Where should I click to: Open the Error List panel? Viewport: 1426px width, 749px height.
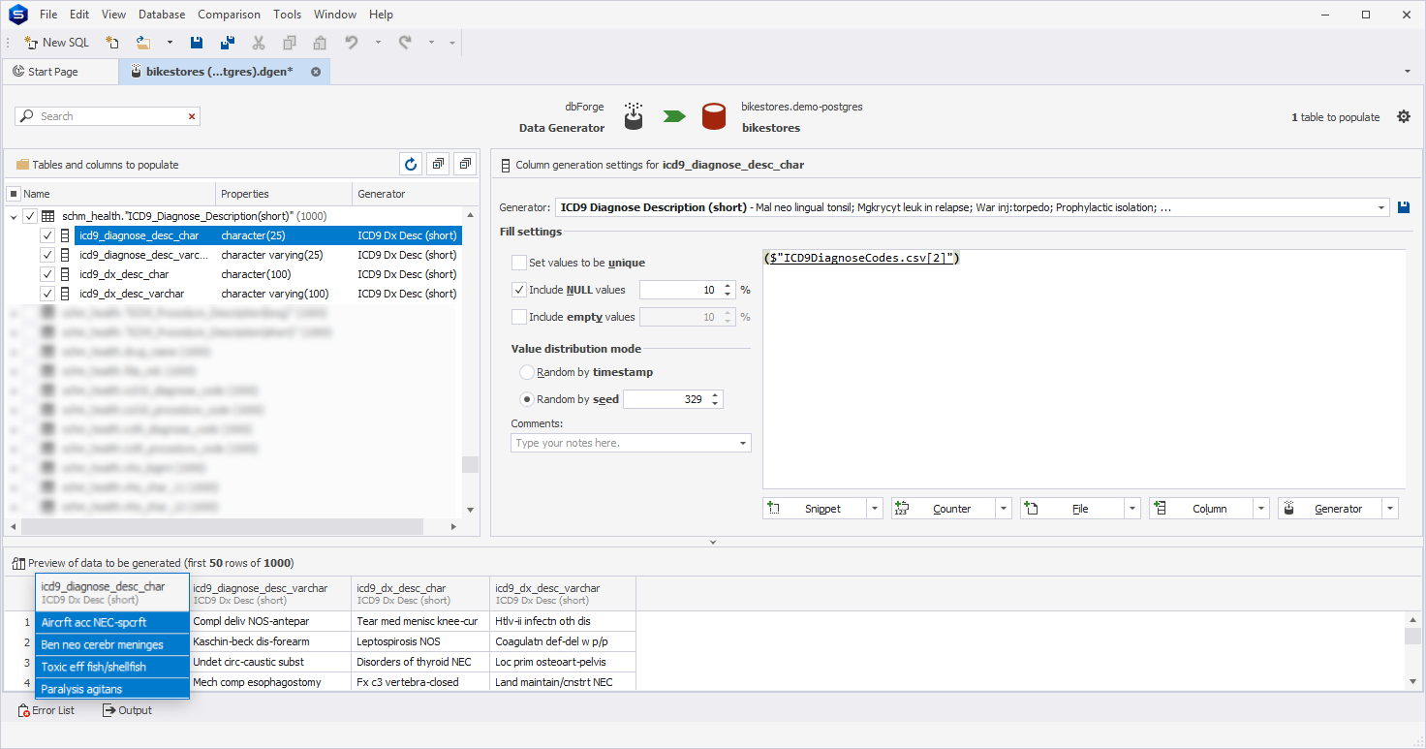coord(46,710)
